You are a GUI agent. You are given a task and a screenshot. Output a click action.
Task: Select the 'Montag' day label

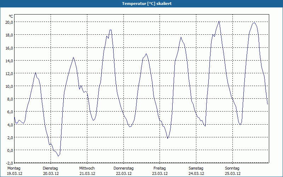14,169
